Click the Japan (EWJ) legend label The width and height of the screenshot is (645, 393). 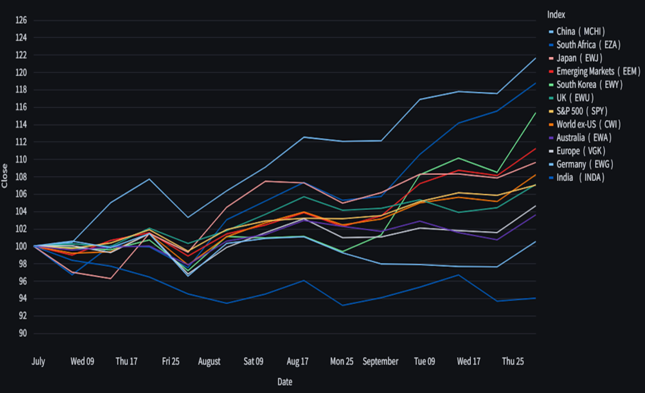click(579, 58)
